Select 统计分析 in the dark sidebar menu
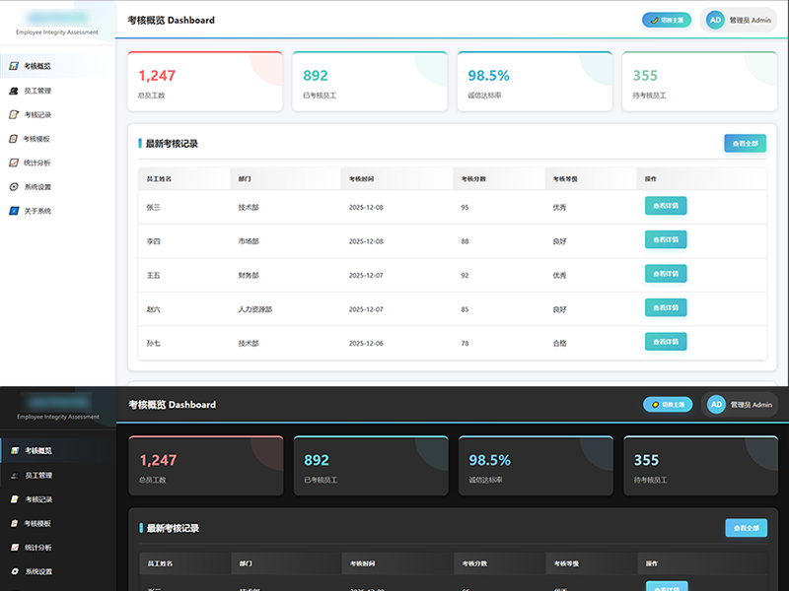 coord(38,548)
